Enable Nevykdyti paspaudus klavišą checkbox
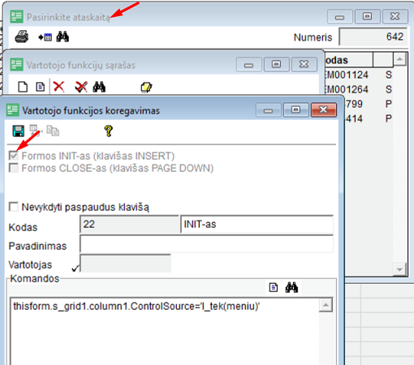The image size is (414, 365). [14, 207]
